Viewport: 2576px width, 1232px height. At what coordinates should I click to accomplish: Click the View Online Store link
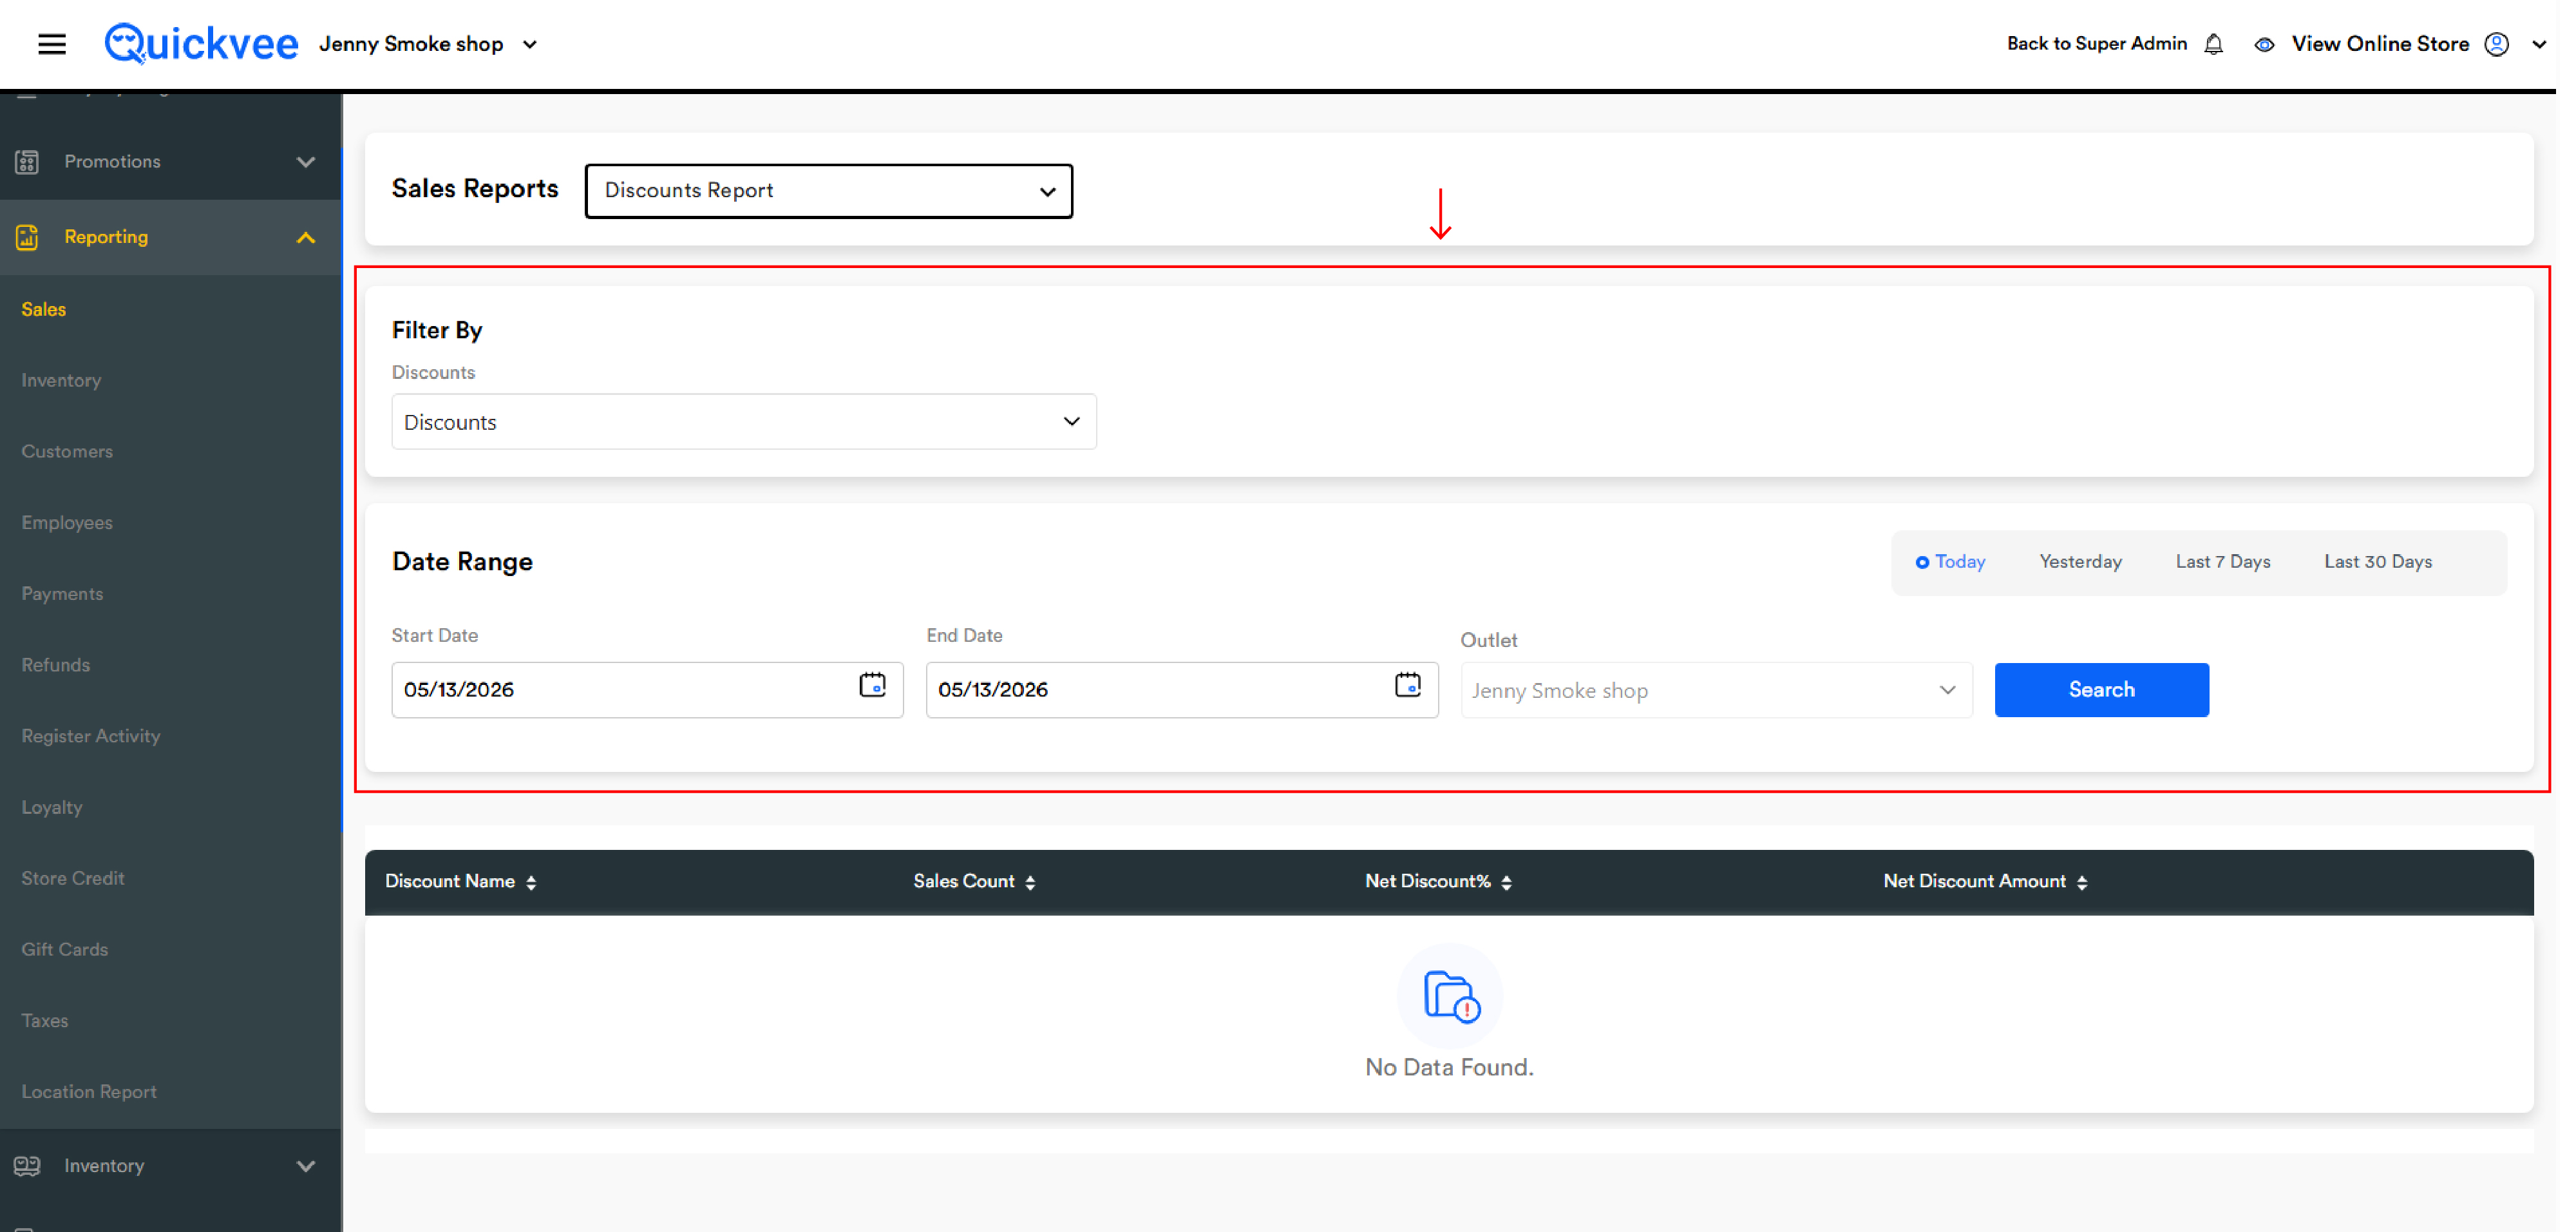[x=2380, y=44]
